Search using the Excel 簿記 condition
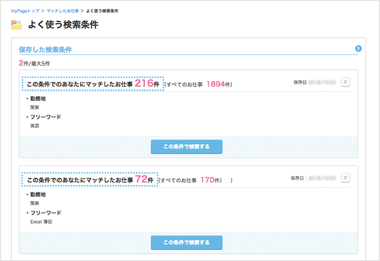Screen dimensions: 380x261 186,242
